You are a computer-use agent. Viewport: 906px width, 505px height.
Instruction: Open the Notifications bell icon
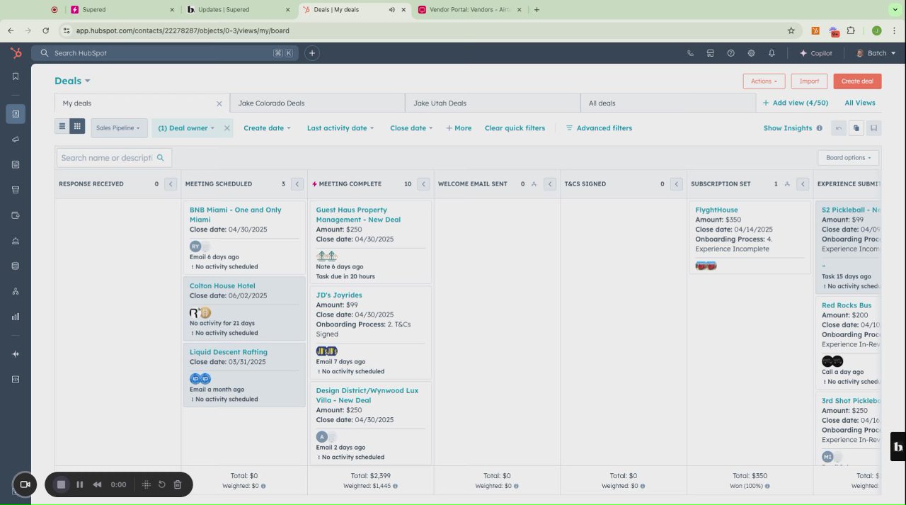click(772, 53)
